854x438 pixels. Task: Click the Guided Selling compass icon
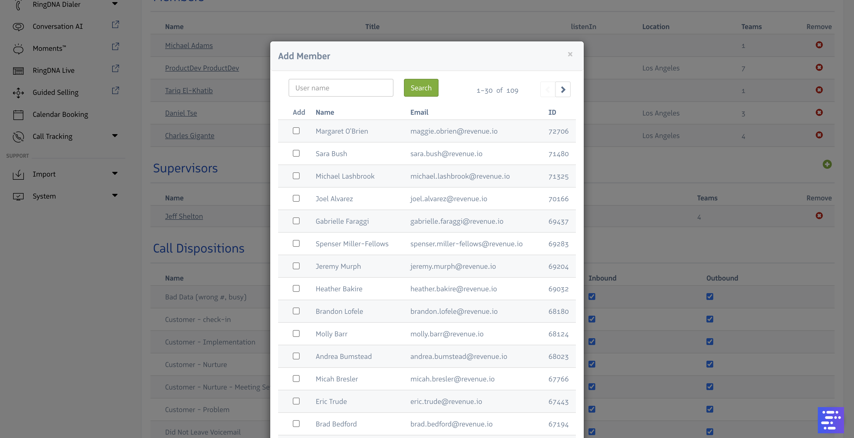pos(18,92)
